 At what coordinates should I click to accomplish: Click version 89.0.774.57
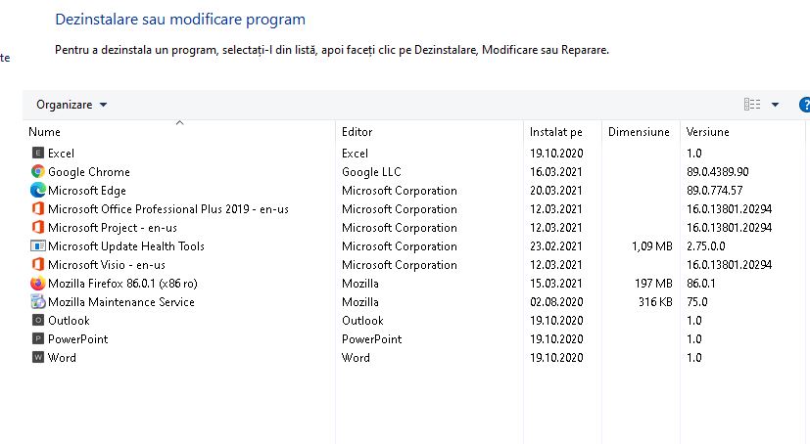tap(714, 191)
